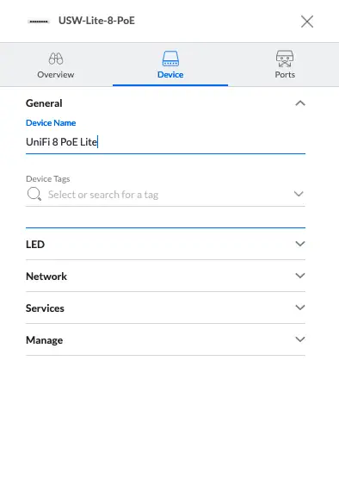The image size is (339, 485).
Task: Close the USW-Lite-8-PoE panel
Action: (x=307, y=22)
